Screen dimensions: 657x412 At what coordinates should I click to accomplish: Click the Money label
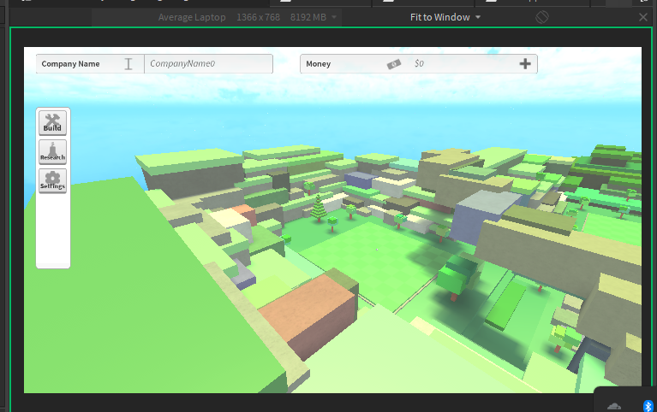tap(318, 64)
